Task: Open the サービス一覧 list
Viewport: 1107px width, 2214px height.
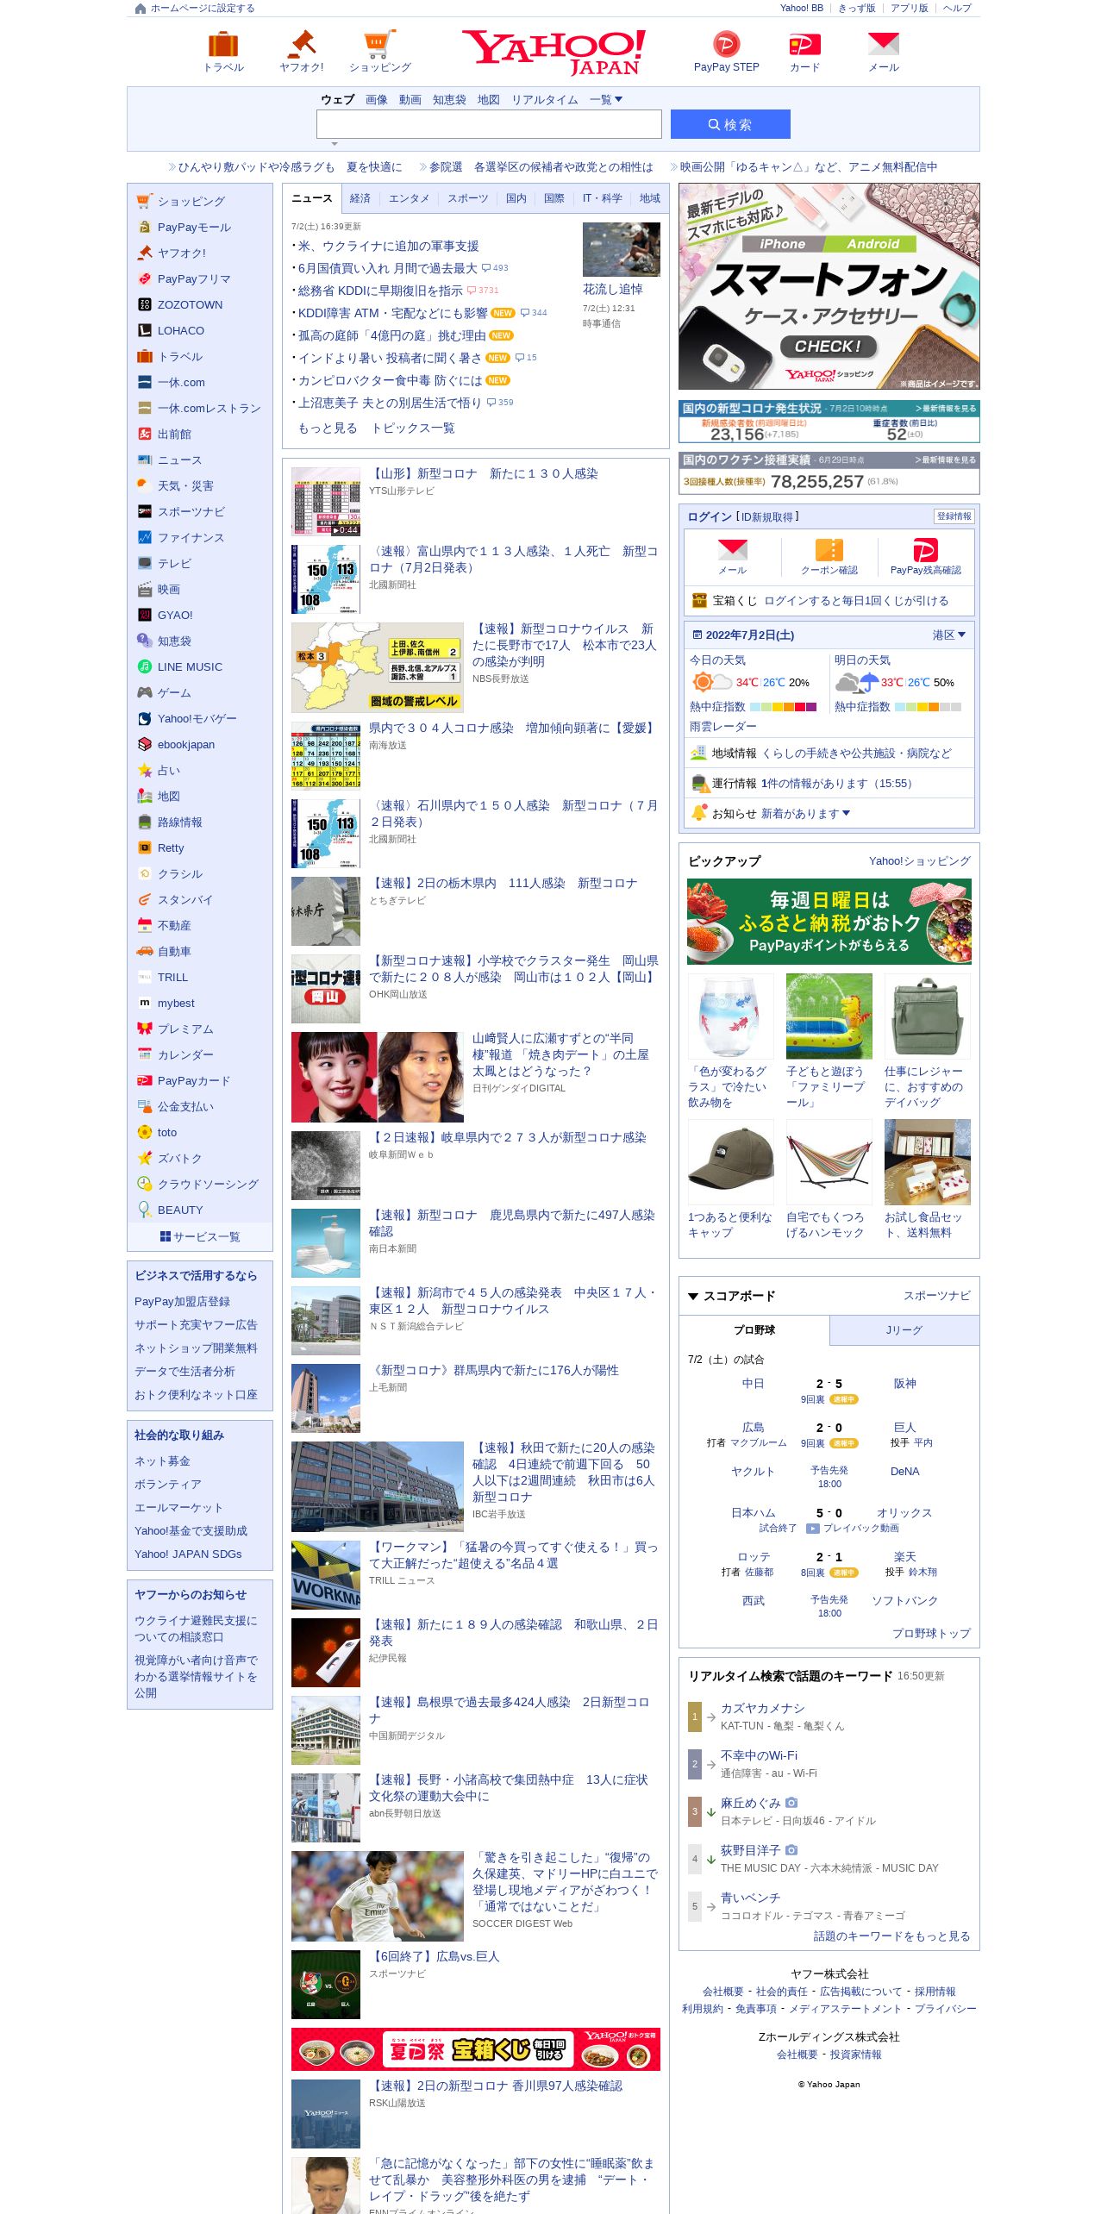Action: 200,1236
